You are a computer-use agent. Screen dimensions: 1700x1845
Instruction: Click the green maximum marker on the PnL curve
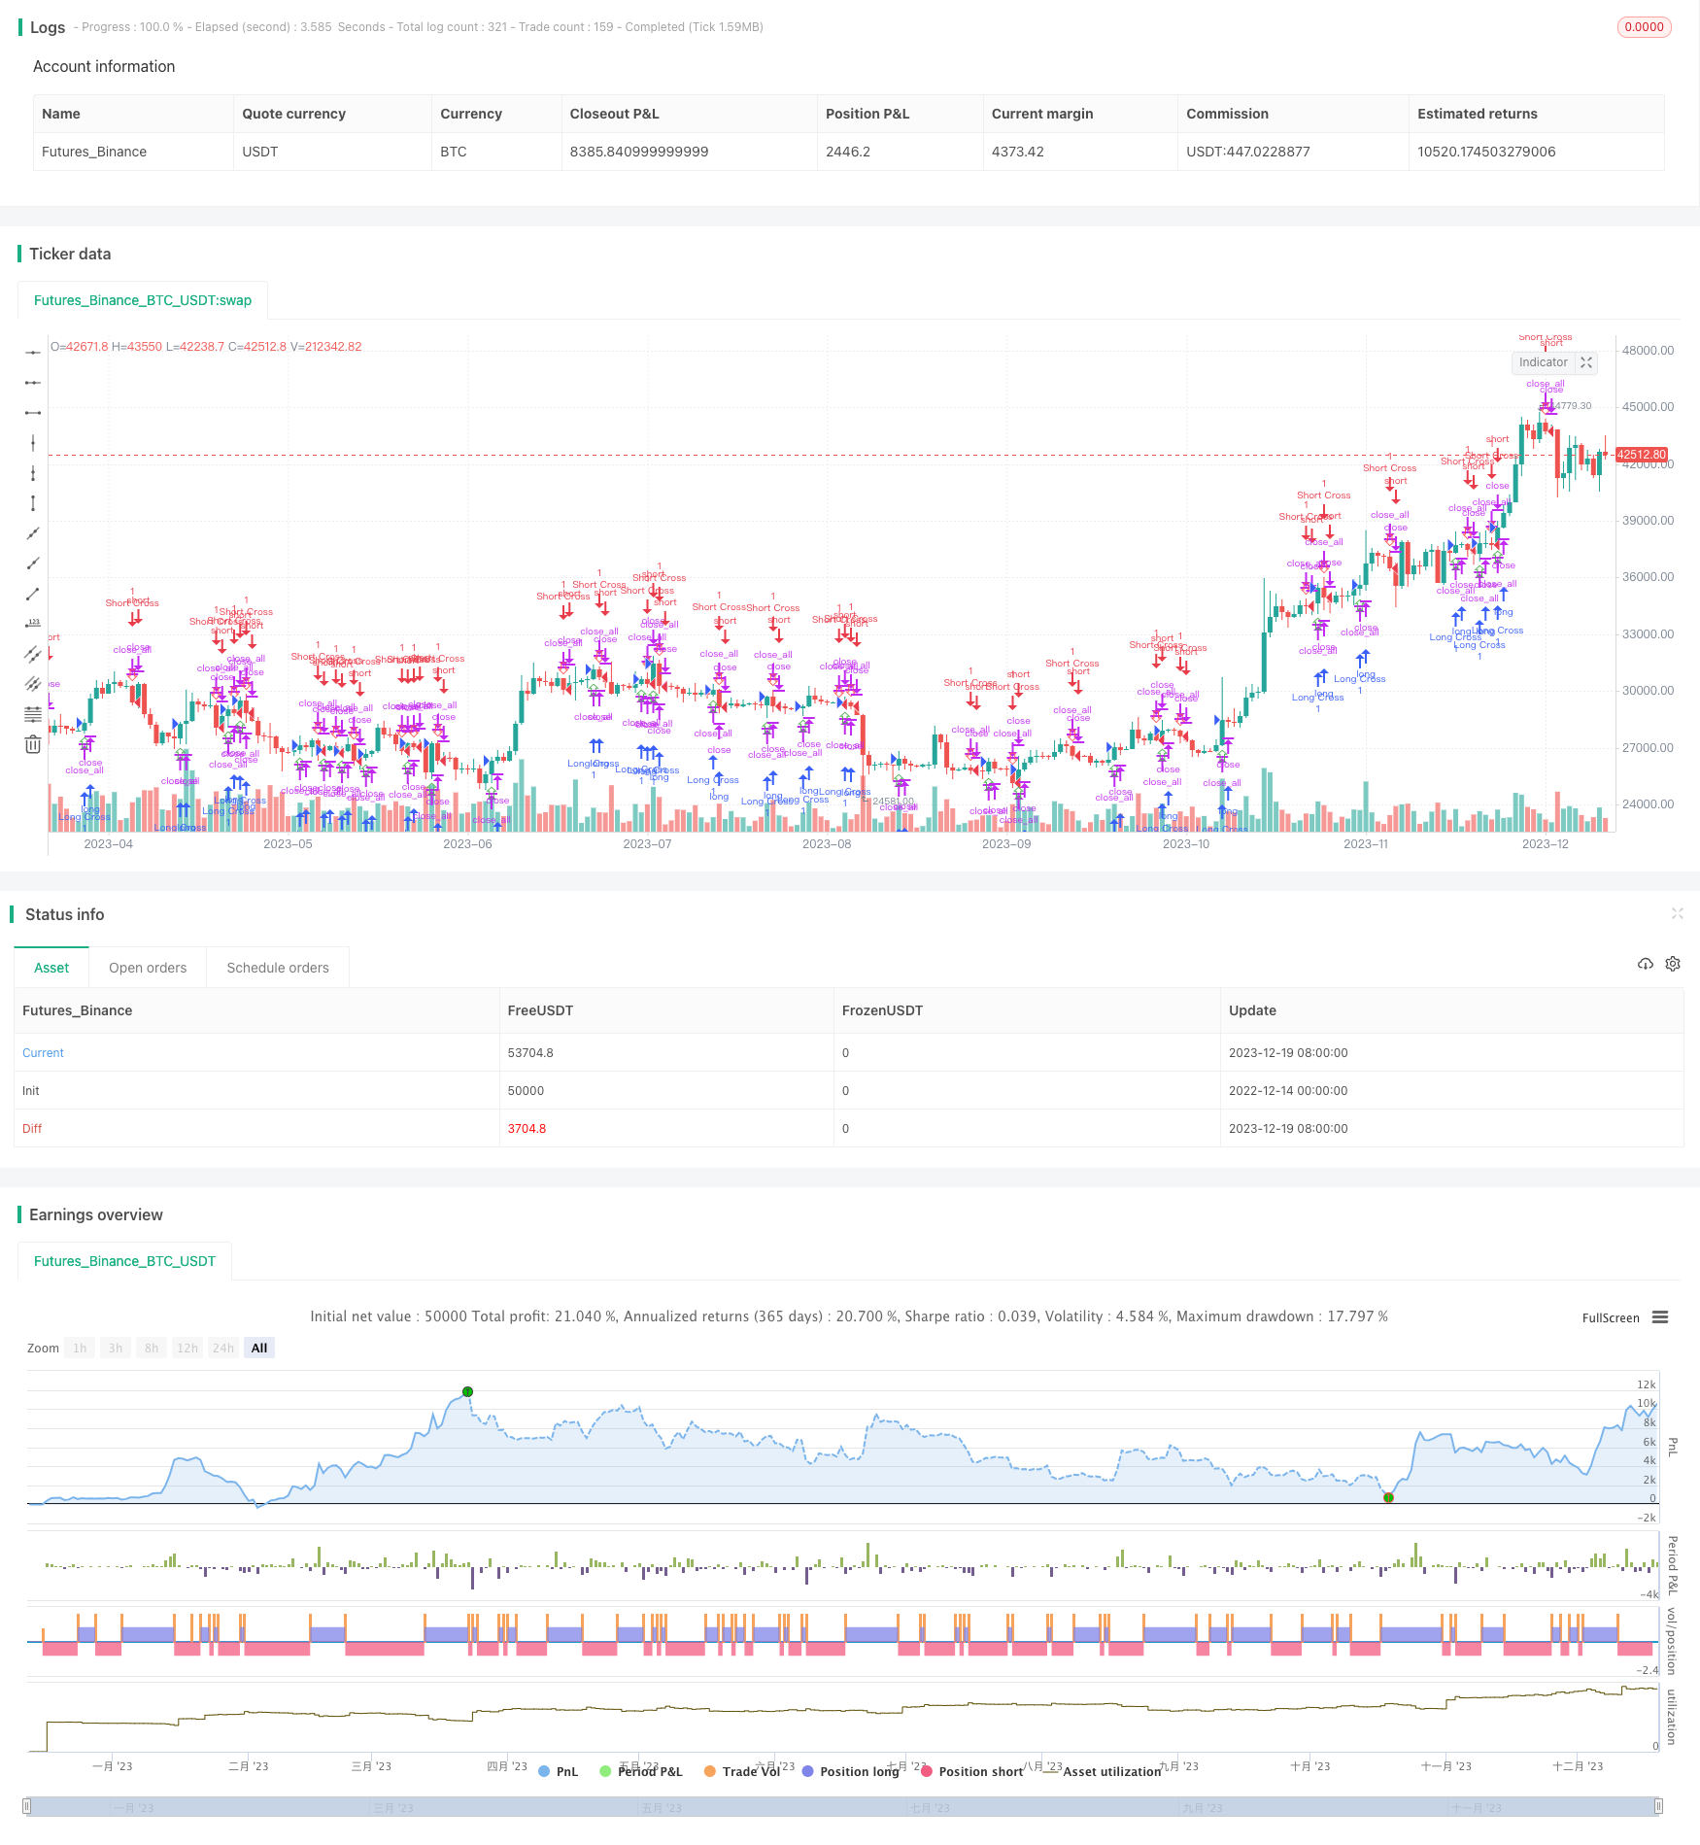pyautogui.click(x=467, y=1392)
